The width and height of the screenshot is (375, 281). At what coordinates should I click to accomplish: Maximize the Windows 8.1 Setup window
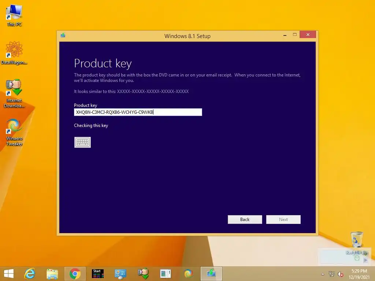click(x=295, y=35)
